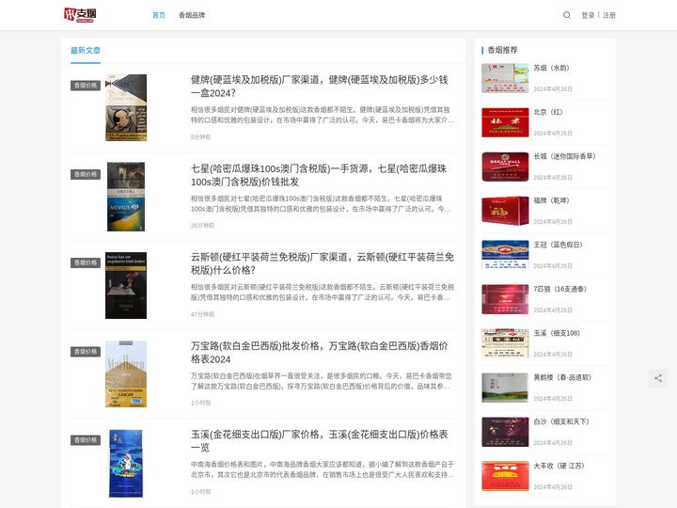This screenshot has width=677, height=508.
Task: Open sidebar item 苏烟（水韵）
Action: coord(551,68)
